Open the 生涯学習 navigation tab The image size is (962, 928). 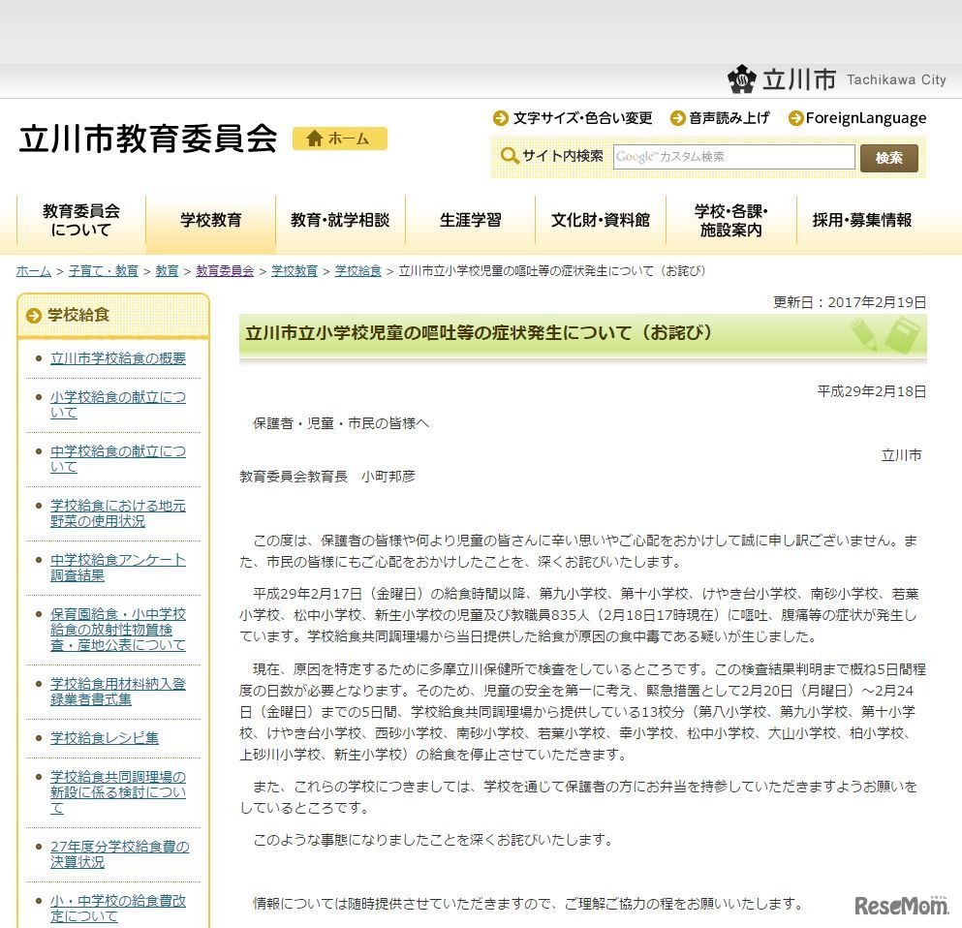470,221
